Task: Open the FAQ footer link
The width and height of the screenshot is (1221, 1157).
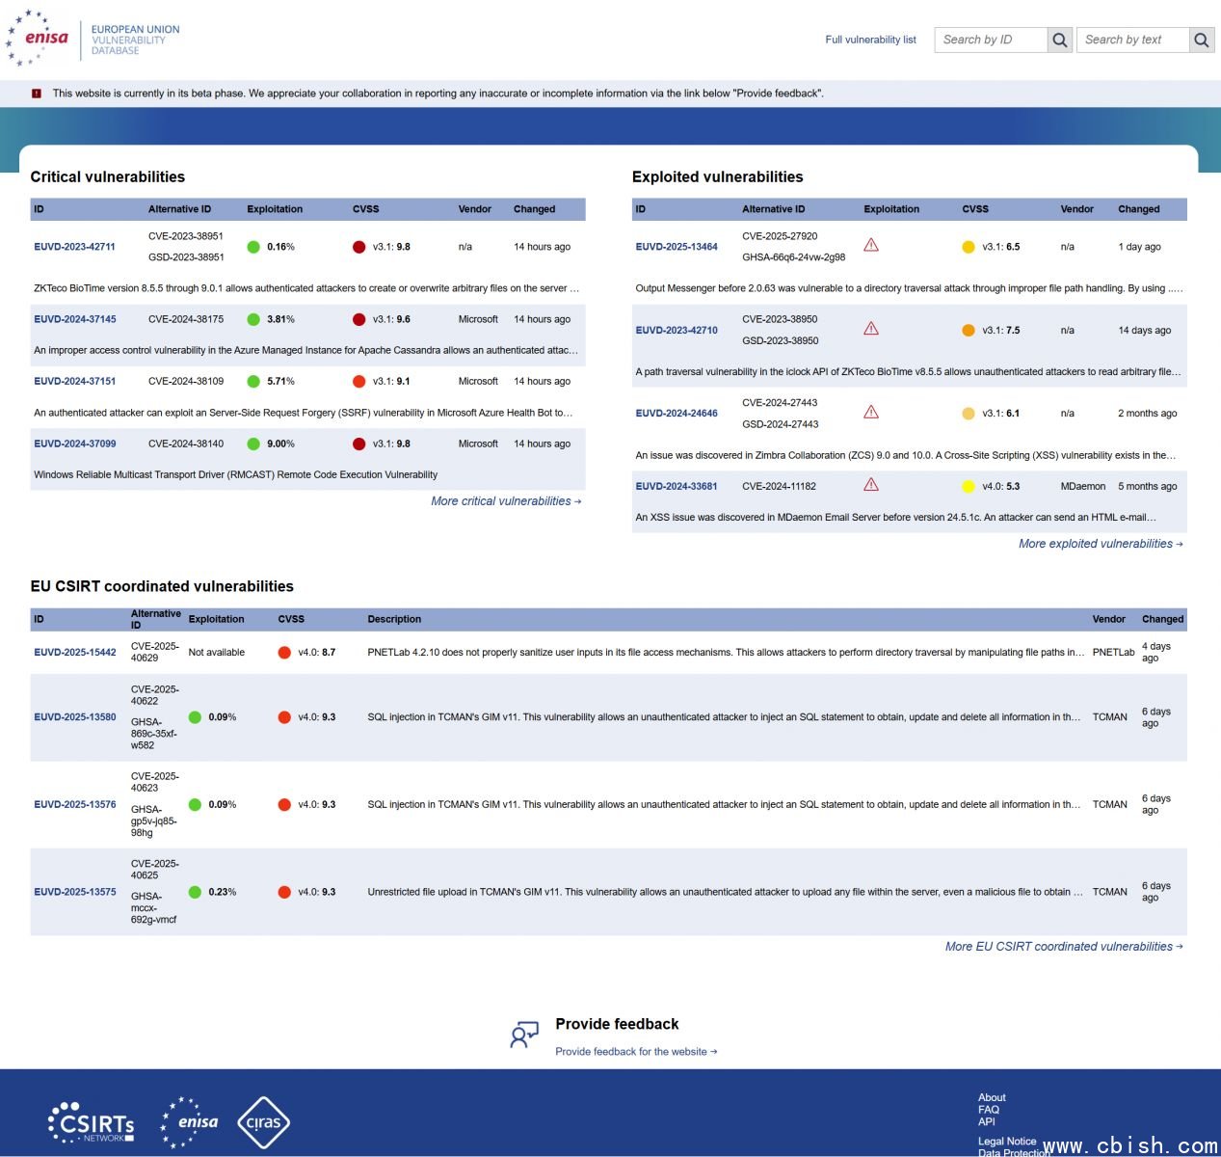Action: (989, 1110)
